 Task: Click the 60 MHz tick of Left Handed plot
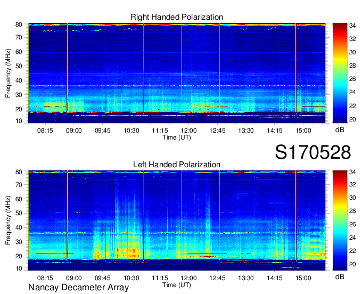19,199
